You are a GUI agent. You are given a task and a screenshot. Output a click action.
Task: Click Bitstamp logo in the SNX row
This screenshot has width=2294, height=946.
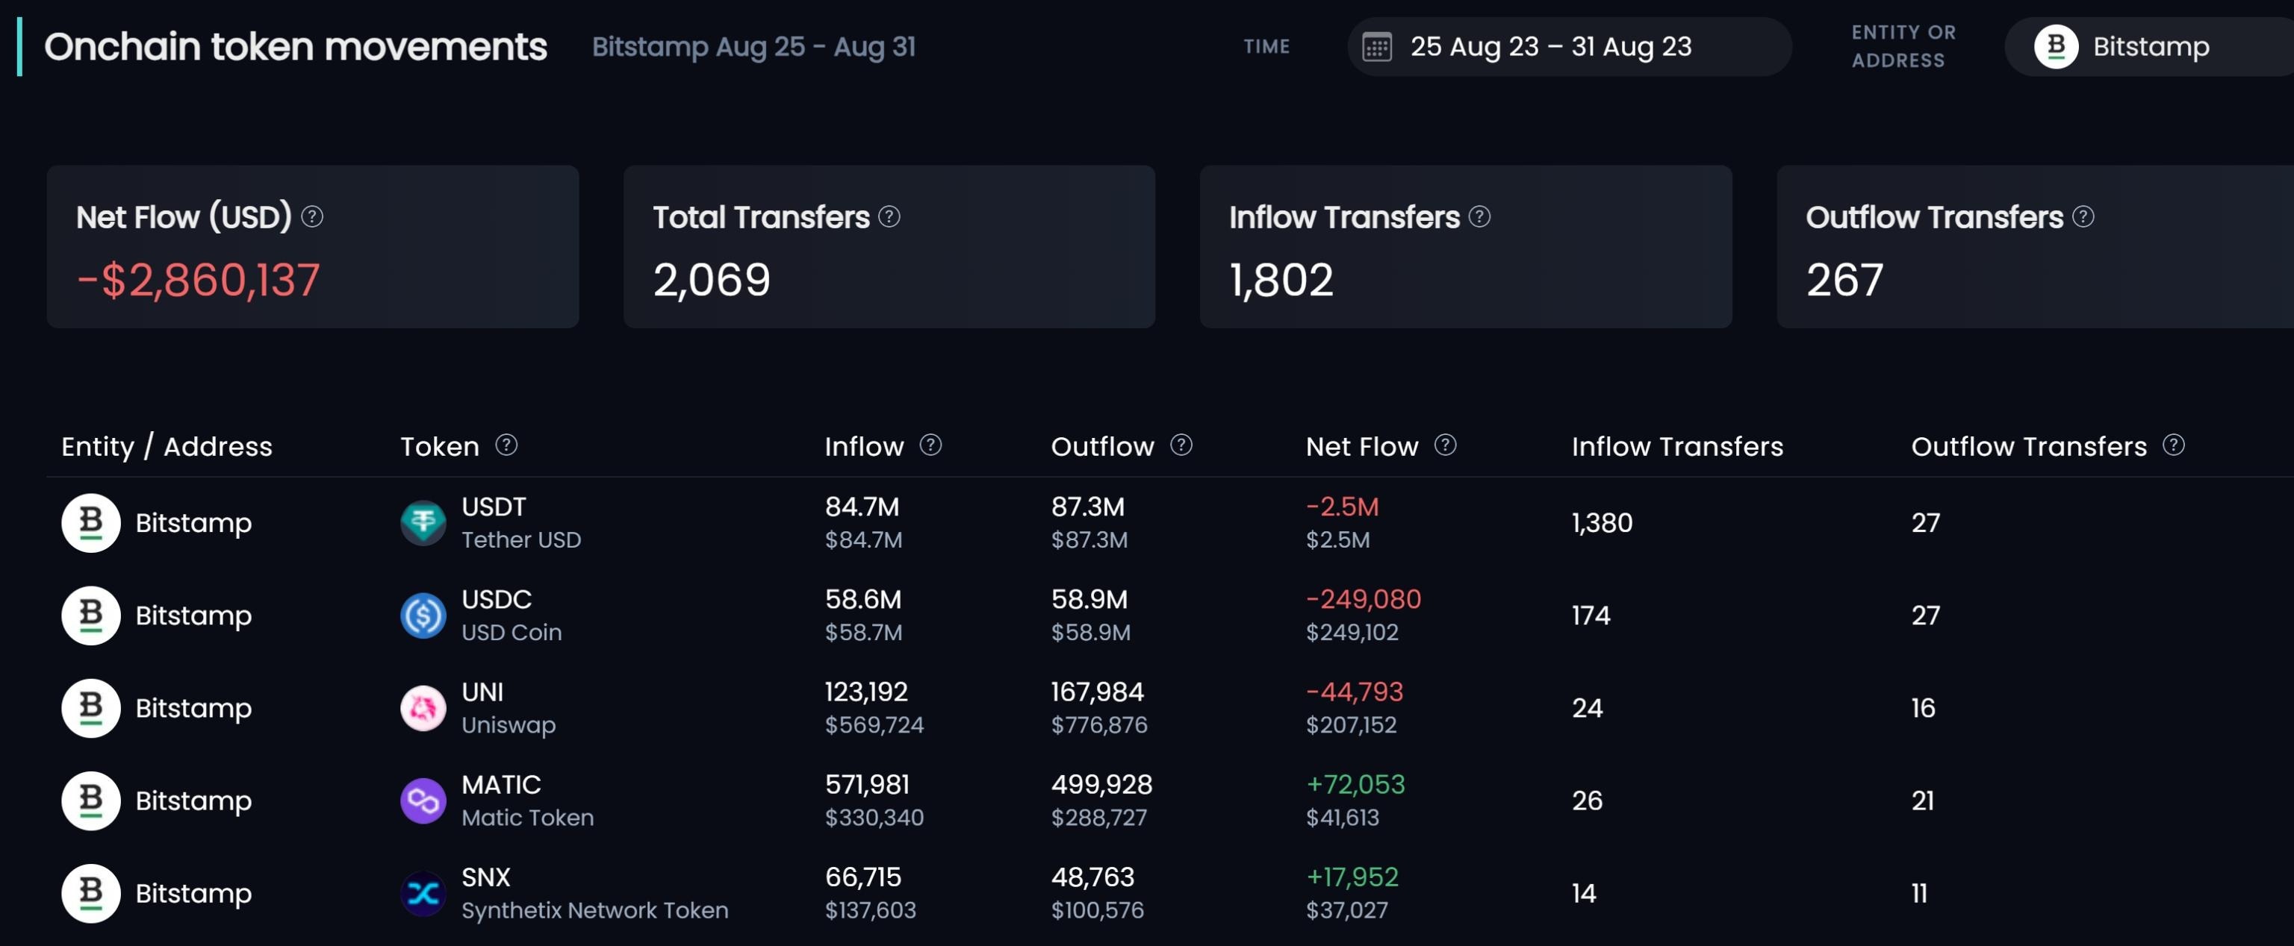(91, 894)
